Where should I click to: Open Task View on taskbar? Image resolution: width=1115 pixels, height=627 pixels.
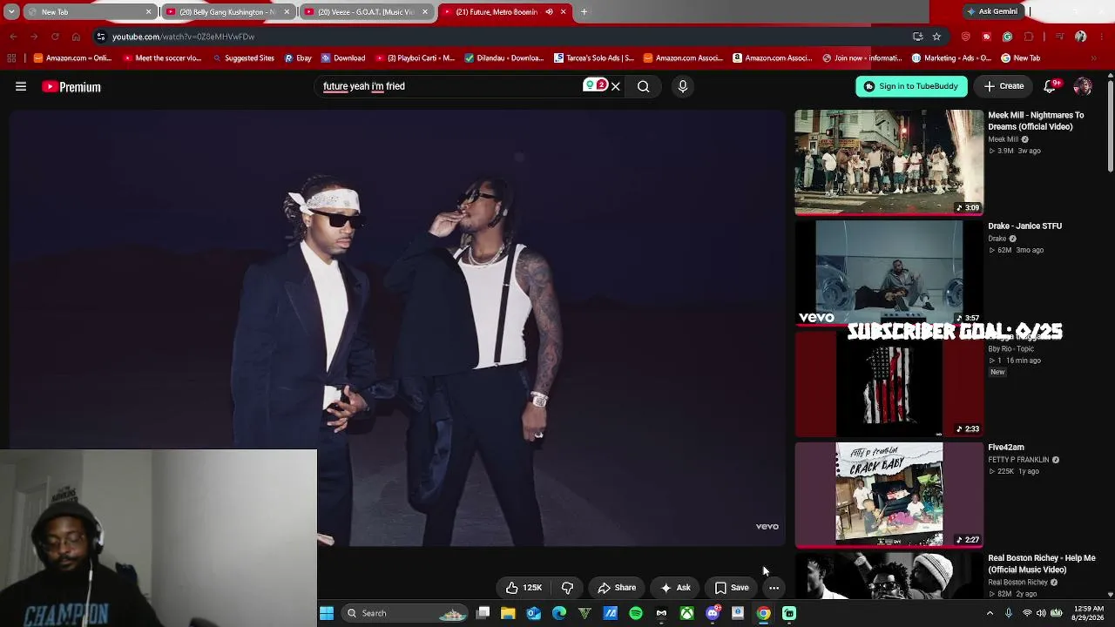pyautogui.click(x=483, y=613)
